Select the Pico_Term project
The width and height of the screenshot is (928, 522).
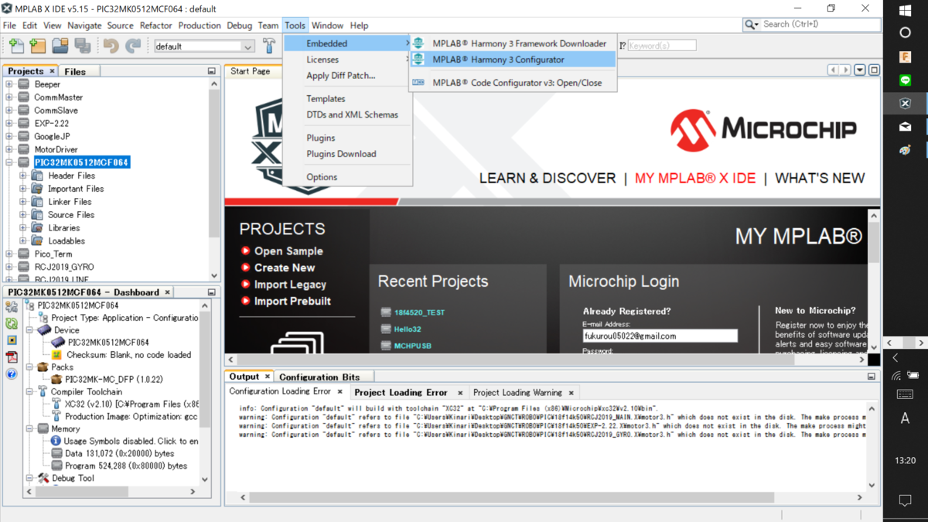tap(53, 254)
